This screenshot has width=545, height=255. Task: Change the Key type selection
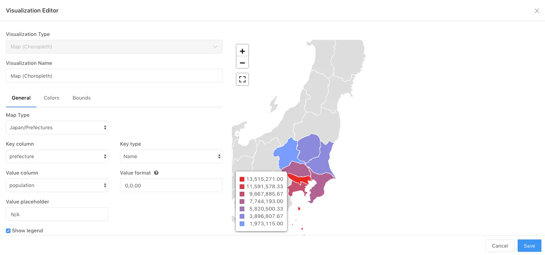coord(171,156)
